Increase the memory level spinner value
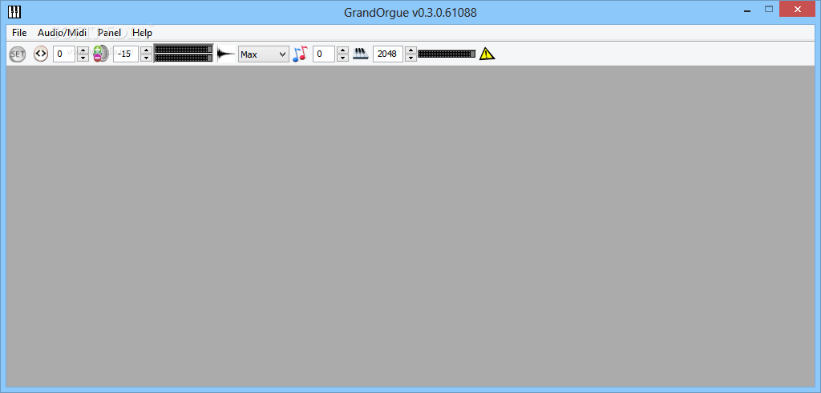Image resolution: width=821 pixels, height=393 pixels. (83, 50)
